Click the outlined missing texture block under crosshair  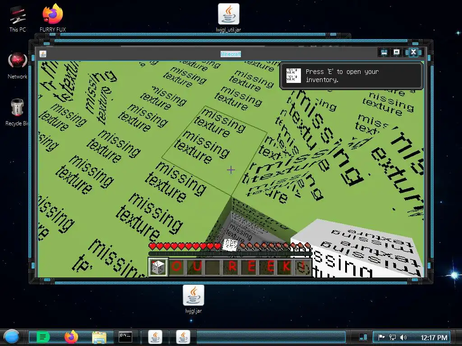(214, 150)
